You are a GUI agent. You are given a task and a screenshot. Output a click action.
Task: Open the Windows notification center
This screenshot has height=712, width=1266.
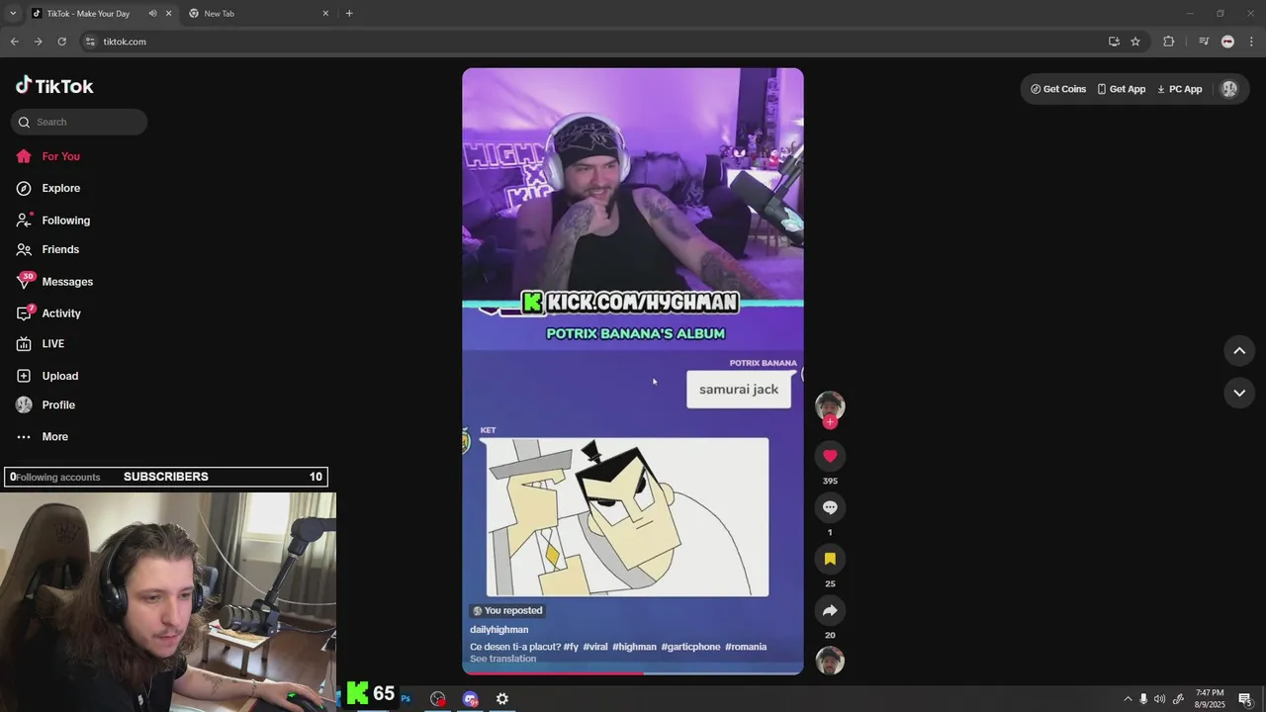(1245, 699)
